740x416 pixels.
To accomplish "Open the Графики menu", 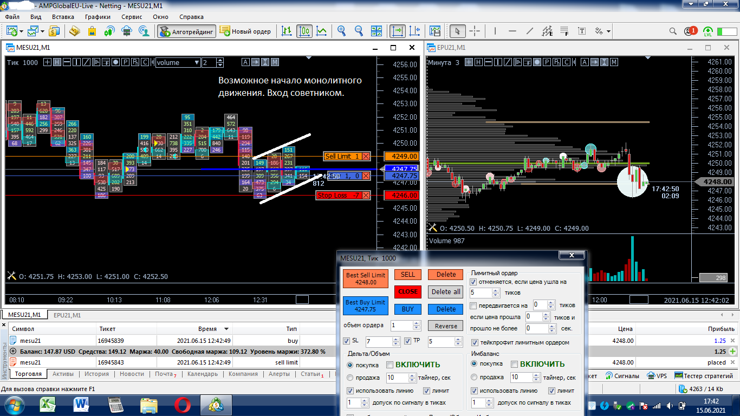I will coord(98,17).
